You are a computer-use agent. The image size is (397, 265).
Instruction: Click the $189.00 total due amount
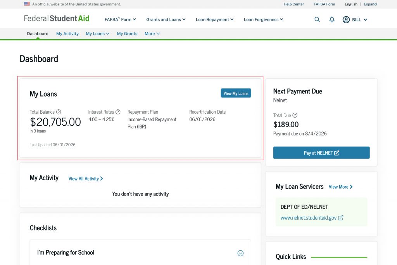click(x=286, y=125)
